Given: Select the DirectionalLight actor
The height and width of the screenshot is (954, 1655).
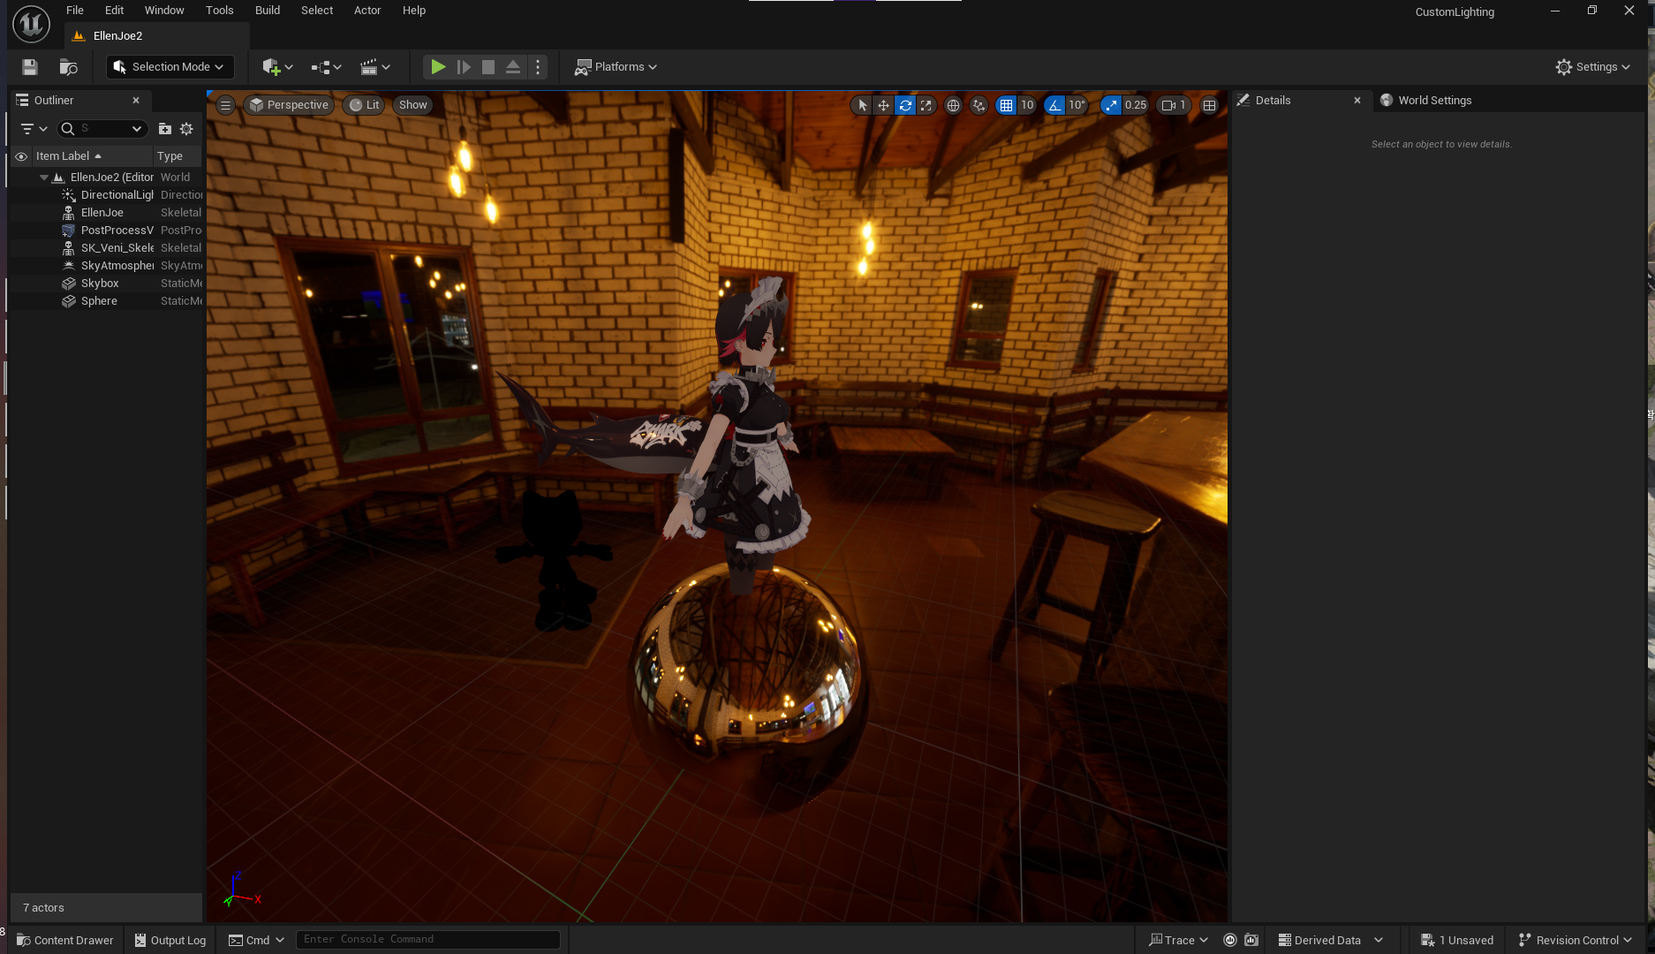Looking at the screenshot, I should coord(106,195).
